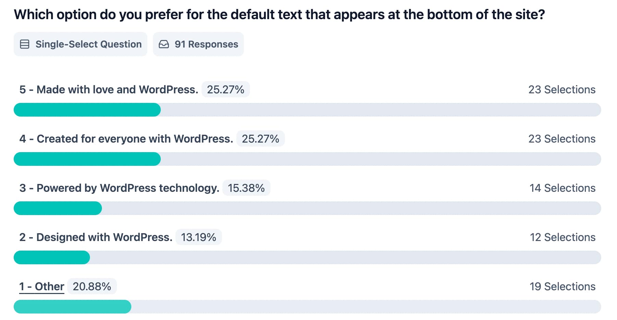Click the 25.27% badge beside option 4
The image size is (617, 320).
(261, 139)
